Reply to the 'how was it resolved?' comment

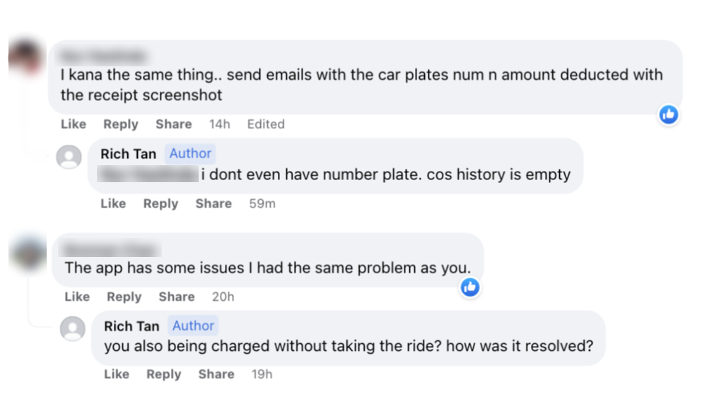(164, 374)
